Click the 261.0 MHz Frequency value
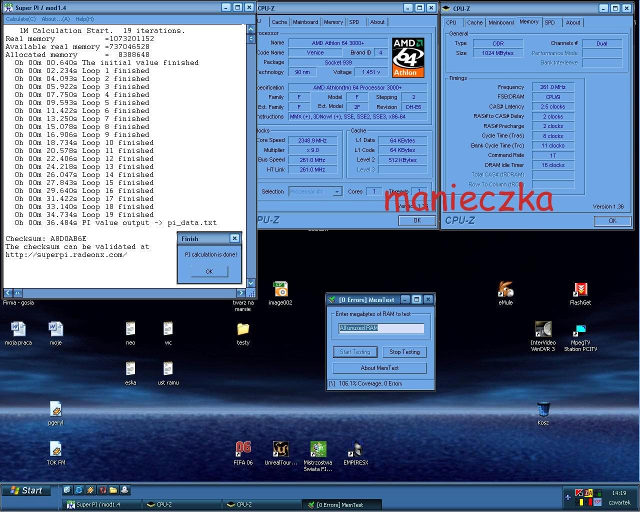 tap(553, 87)
